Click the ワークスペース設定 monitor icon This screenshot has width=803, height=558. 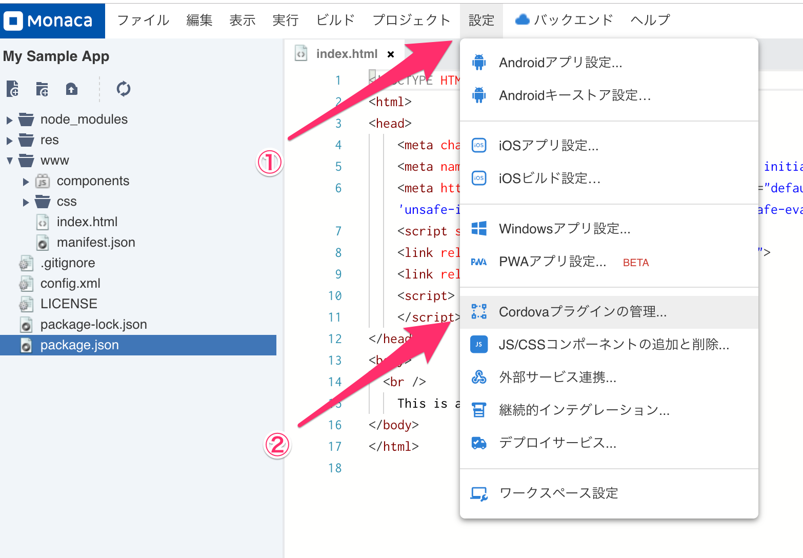click(x=479, y=493)
